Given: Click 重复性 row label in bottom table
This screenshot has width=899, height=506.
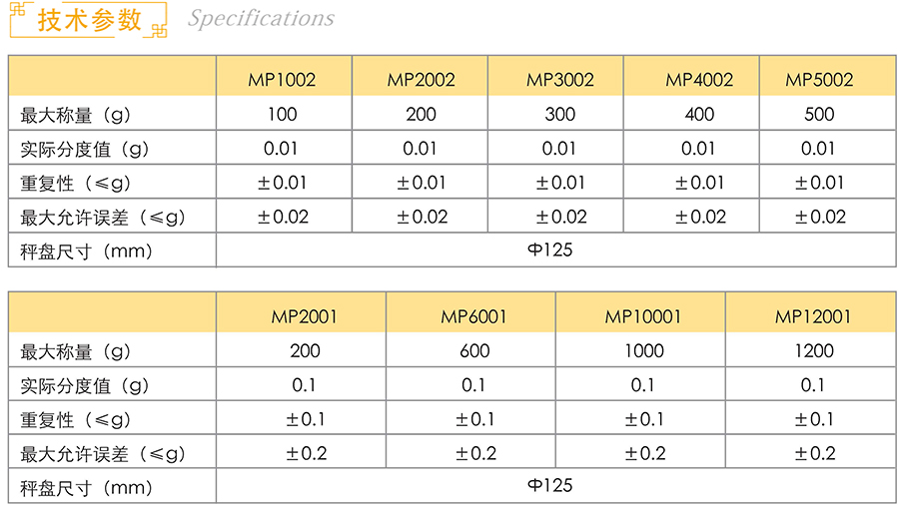Looking at the screenshot, I should pos(75,420).
